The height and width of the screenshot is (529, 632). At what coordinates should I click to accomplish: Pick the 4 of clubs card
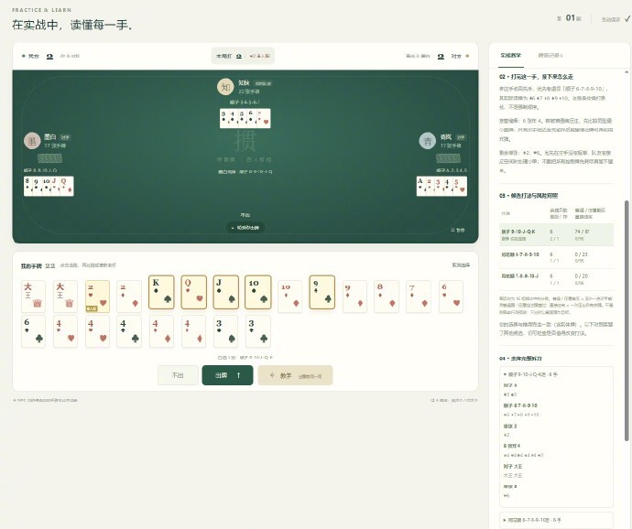[x=129, y=331]
